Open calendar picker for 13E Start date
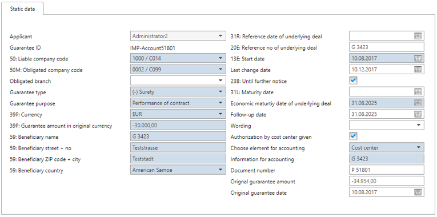The width and height of the screenshot is (437, 217). click(x=418, y=58)
